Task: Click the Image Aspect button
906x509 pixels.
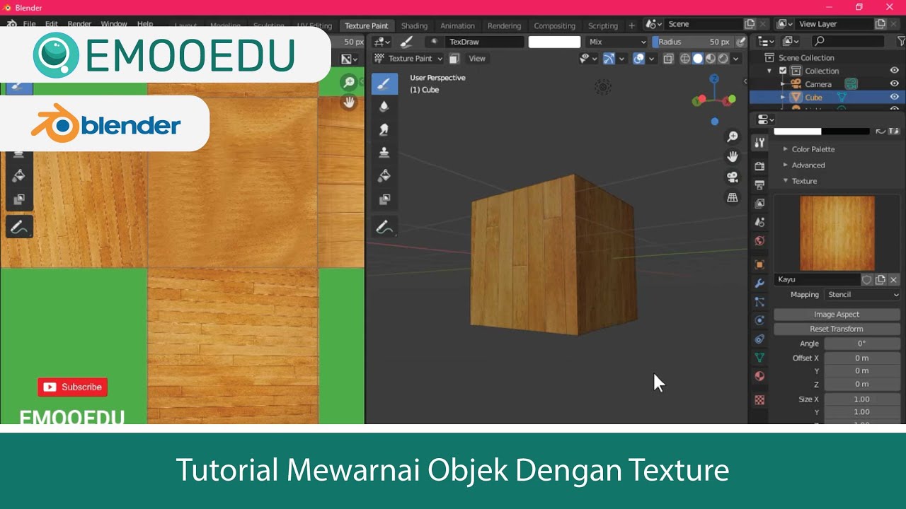Action: (837, 314)
